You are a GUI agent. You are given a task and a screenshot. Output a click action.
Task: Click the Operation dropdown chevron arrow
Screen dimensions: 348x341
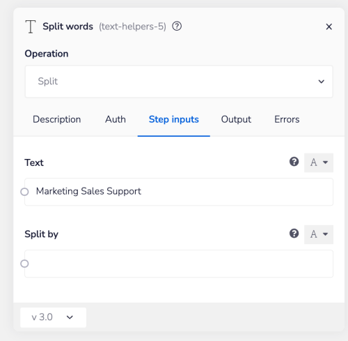(321, 82)
